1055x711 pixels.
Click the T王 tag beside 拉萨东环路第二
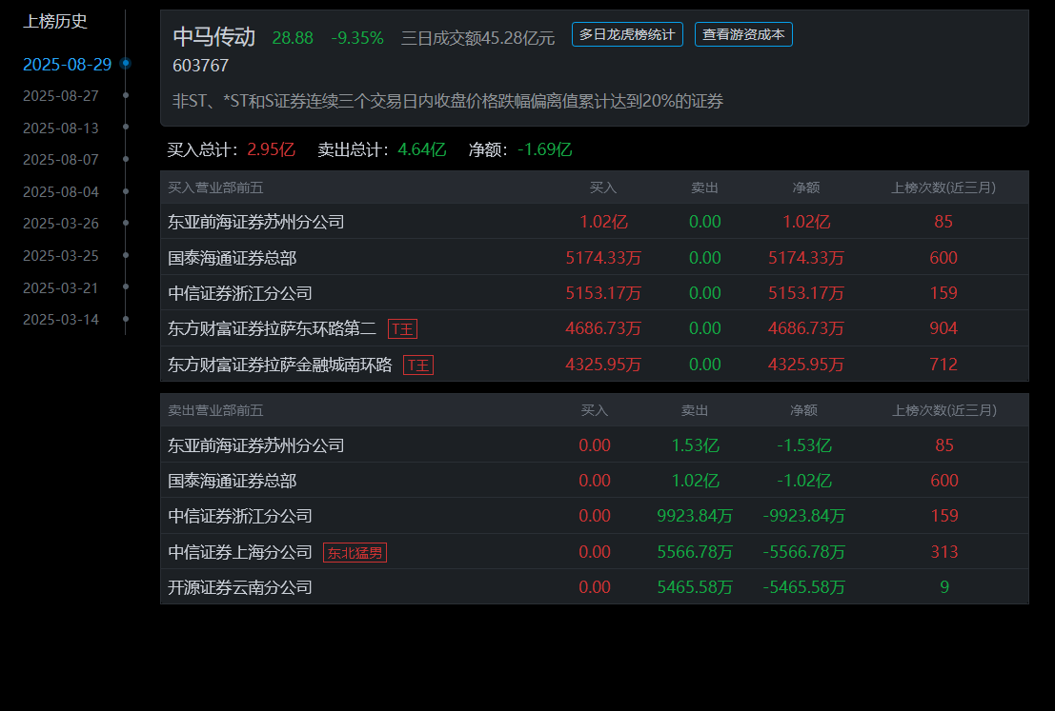[403, 329]
